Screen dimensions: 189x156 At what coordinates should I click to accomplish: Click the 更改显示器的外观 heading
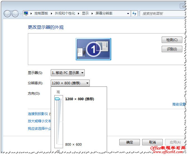click(x=46, y=27)
